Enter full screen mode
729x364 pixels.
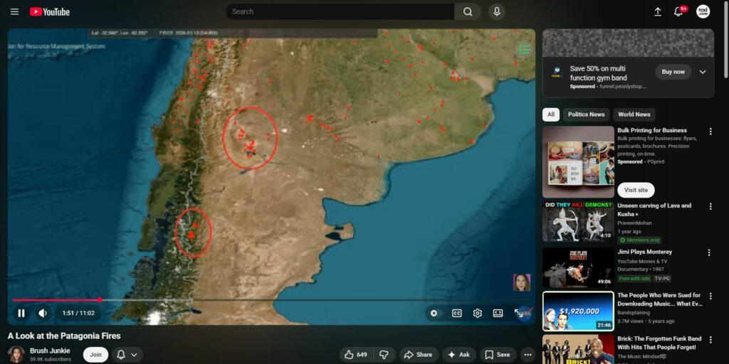tap(519, 313)
